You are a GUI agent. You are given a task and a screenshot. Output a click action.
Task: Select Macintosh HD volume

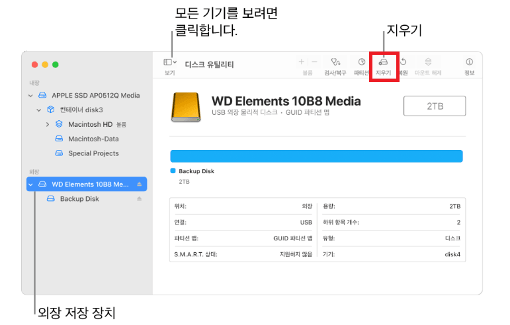pos(90,124)
